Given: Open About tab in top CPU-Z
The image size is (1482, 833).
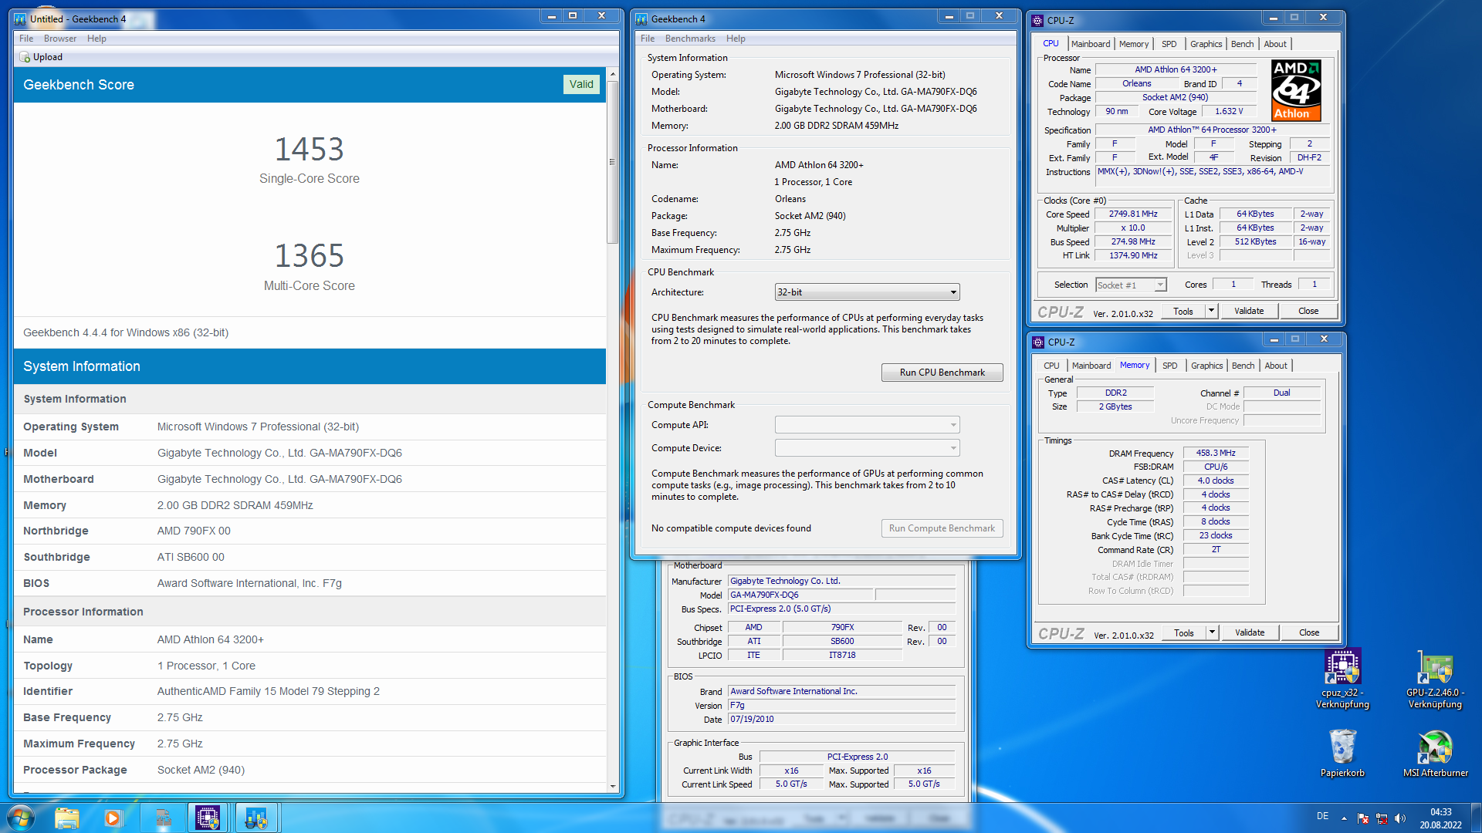Looking at the screenshot, I should [1275, 44].
